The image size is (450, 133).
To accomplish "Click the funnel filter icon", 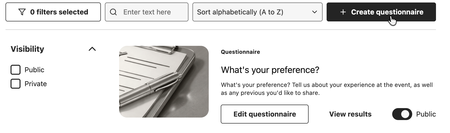I will [x=22, y=12].
